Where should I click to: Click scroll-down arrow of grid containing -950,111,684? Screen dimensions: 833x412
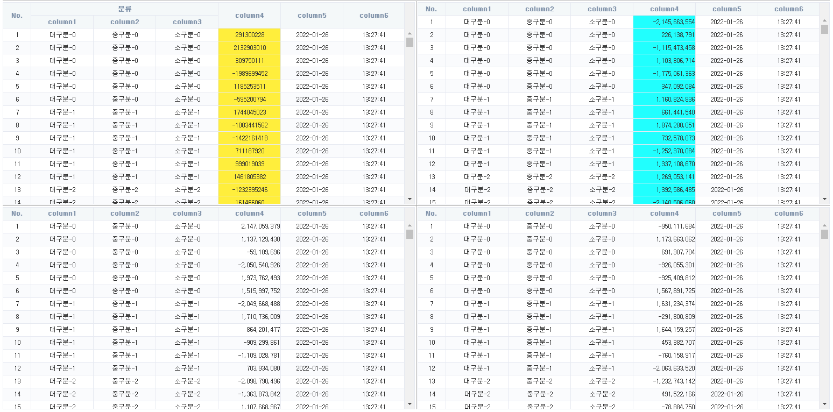pos(824,404)
